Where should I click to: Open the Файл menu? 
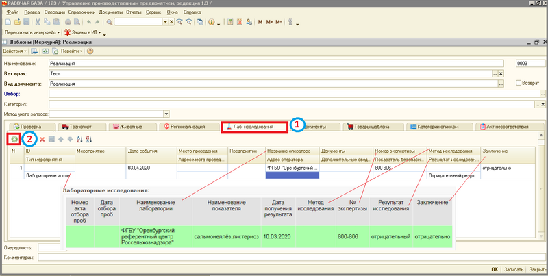point(13,12)
